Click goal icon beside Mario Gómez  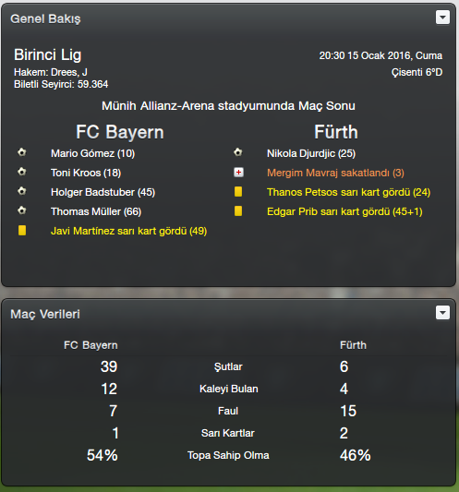tap(22, 152)
